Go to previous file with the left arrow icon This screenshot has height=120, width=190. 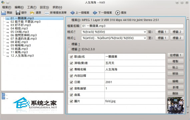(x=72, y=13)
